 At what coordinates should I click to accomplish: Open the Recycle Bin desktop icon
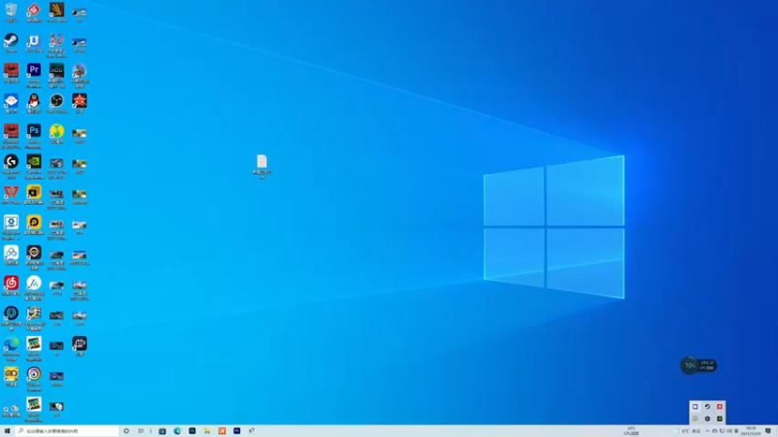11,13
